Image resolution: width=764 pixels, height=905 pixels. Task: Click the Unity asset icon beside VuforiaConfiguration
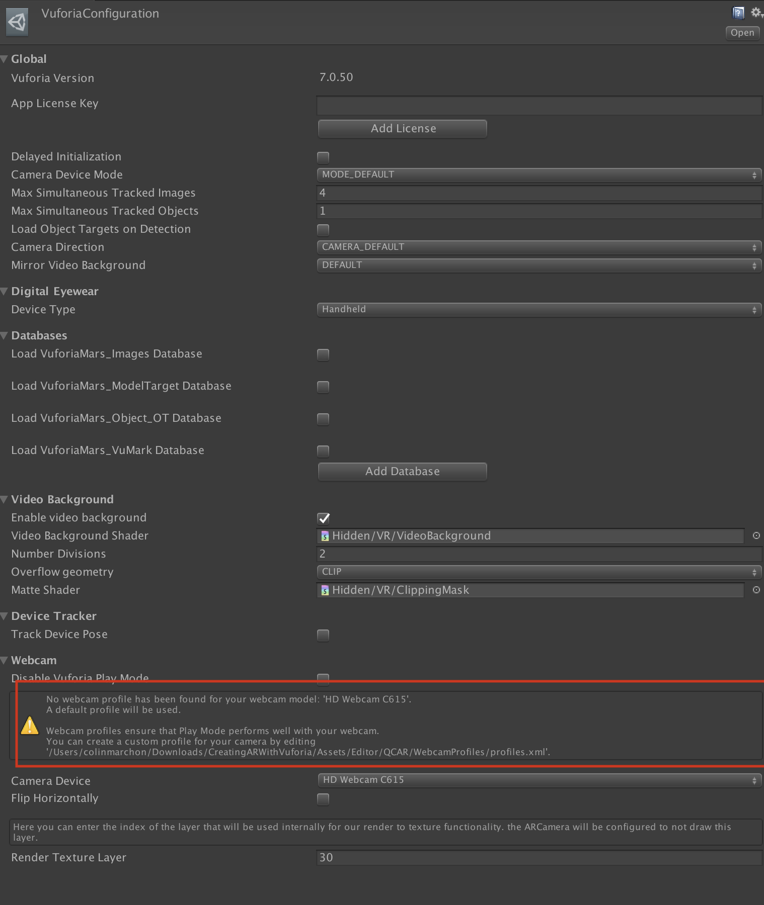(17, 22)
